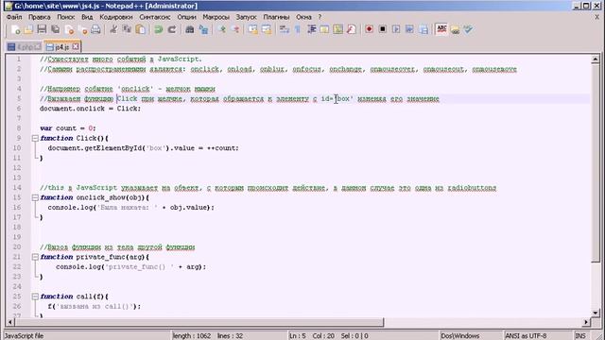
Task: Click the toolbar icon right of ABC
Action: point(456,29)
